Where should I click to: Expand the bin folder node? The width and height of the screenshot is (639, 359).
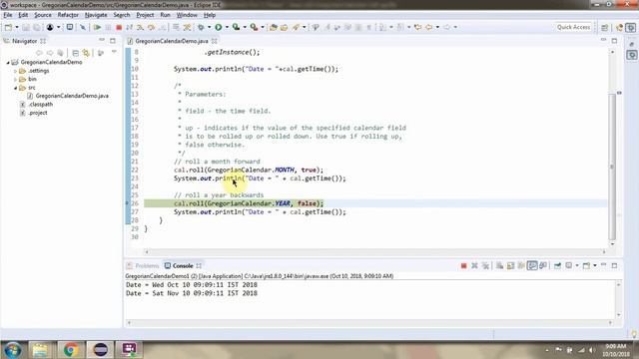[x=16, y=80]
